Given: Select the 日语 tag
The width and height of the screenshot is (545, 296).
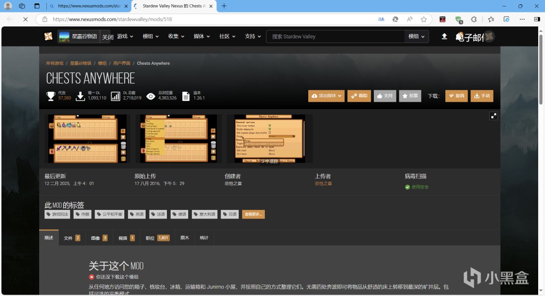Looking at the screenshot, I should 229,214.
